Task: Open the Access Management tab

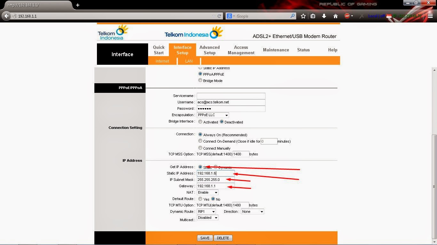Action: (x=241, y=50)
